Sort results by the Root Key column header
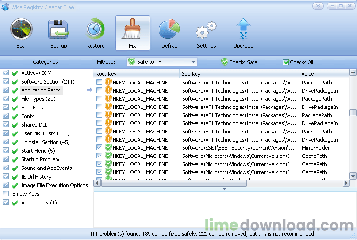Viewport: 357px width, 240px height. click(137, 74)
